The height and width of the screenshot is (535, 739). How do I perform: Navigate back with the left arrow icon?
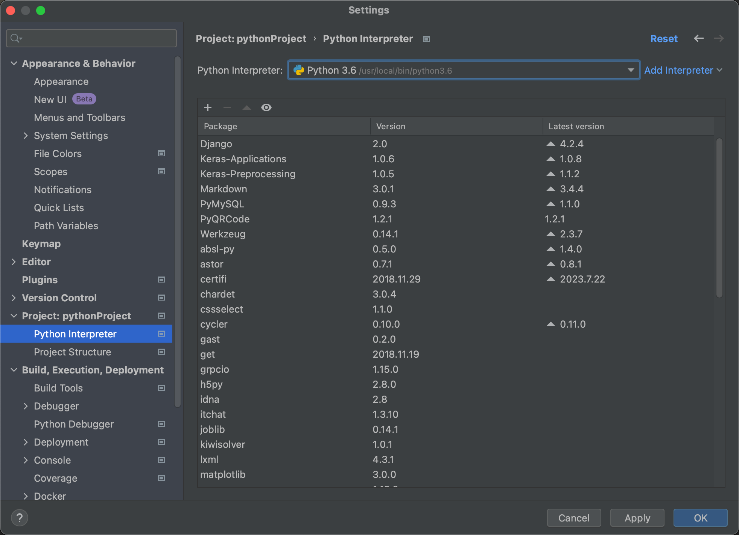coord(699,38)
